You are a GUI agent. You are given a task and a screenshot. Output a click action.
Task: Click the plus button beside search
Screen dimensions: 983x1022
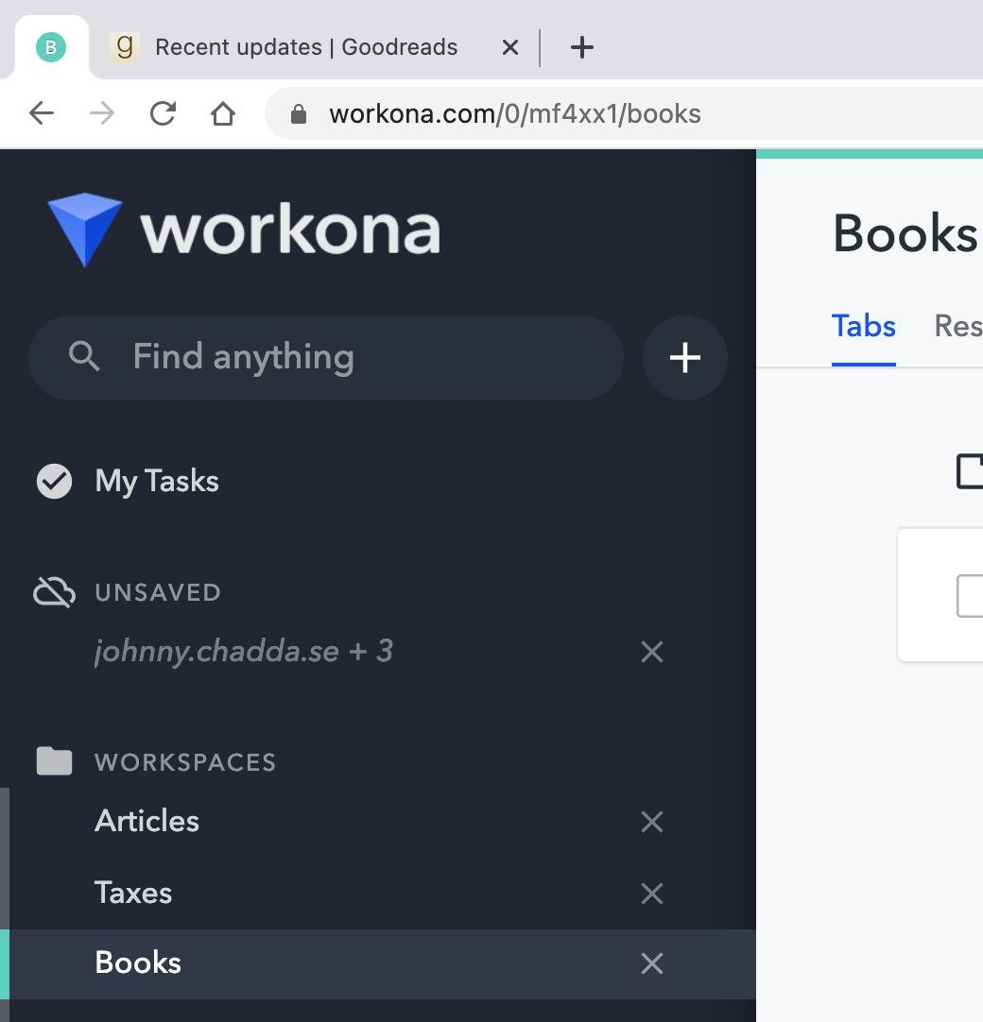coord(684,358)
